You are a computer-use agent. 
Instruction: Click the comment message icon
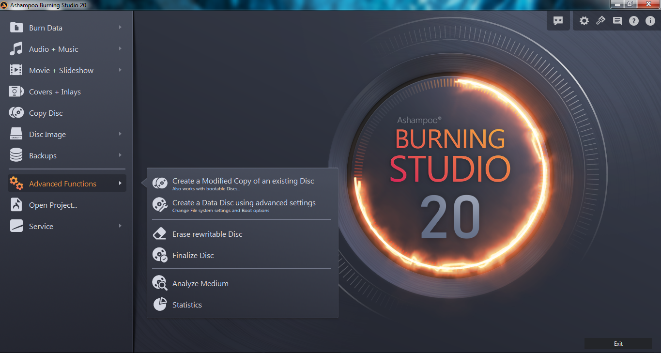tap(617, 21)
